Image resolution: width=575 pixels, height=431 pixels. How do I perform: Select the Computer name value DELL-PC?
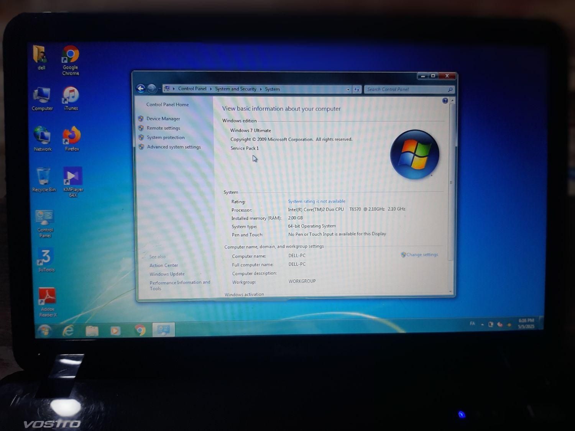pos(297,256)
